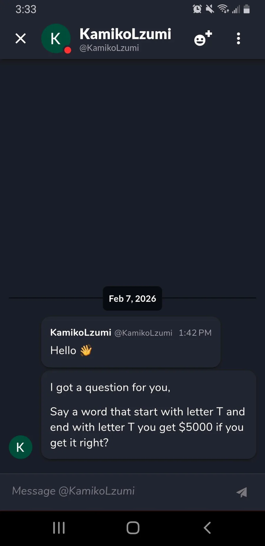This screenshot has height=546, width=265.
Task: Tap the red status dot on the header avatar
Action: 68,50
